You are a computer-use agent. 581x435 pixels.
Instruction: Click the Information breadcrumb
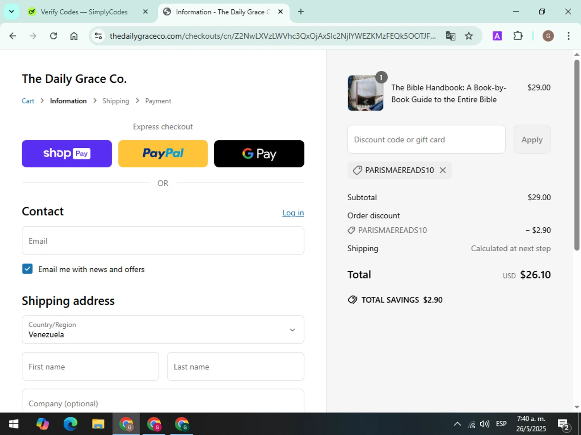click(x=68, y=101)
